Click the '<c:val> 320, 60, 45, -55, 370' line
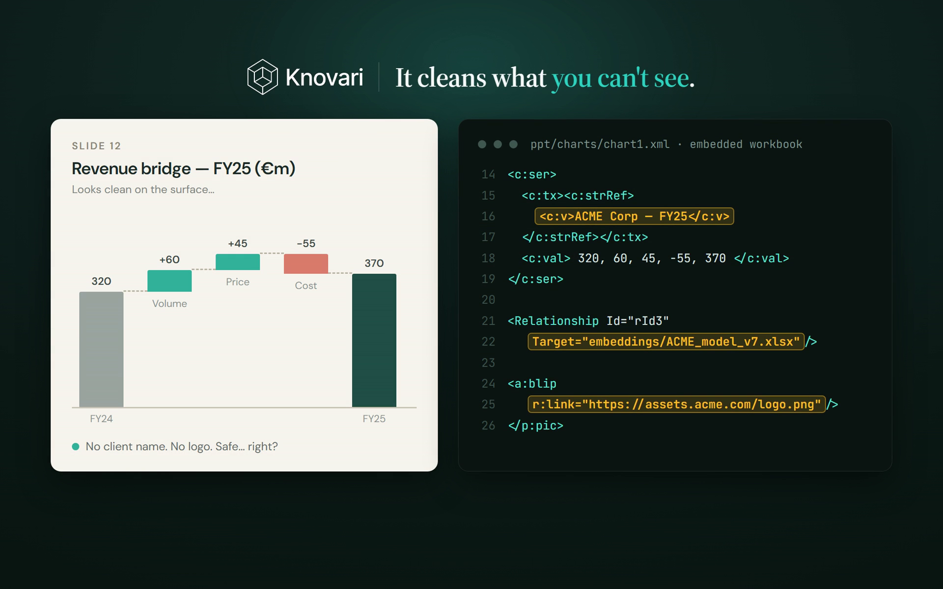Viewport: 943px width, 589px height. (655, 259)
